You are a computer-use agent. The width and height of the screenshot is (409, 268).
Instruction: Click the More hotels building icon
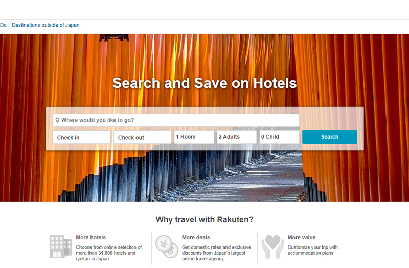pos(60,247)
